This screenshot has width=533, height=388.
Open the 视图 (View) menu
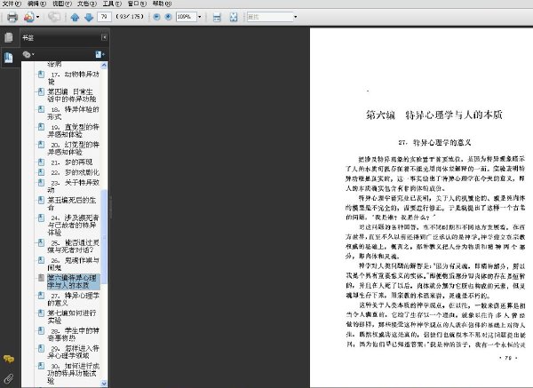click(61, 4)
